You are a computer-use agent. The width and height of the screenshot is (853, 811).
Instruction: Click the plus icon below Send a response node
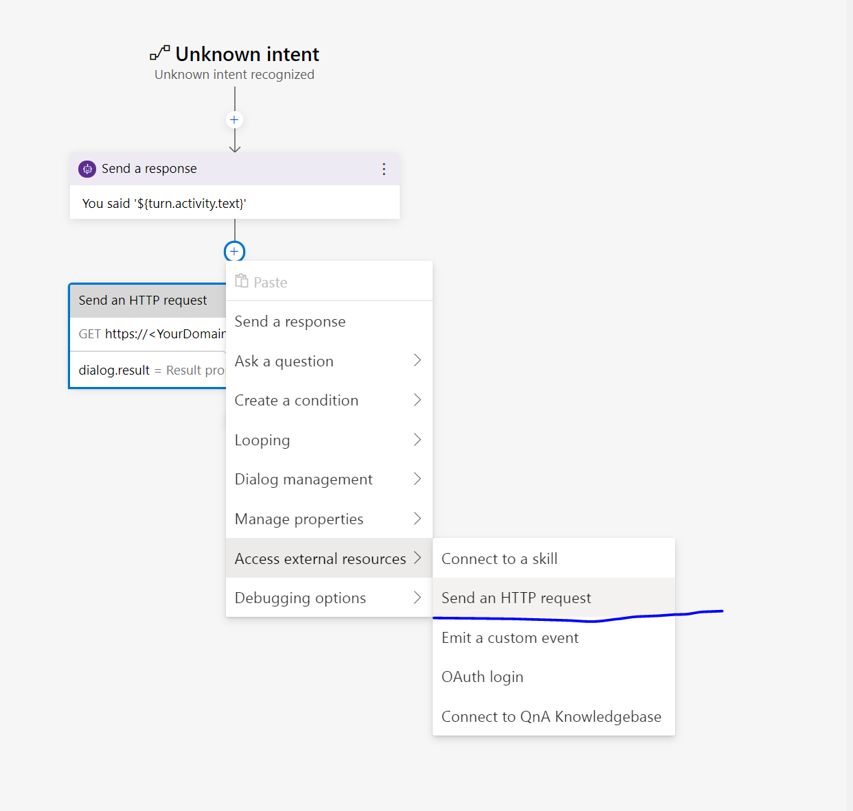(234, 250)
